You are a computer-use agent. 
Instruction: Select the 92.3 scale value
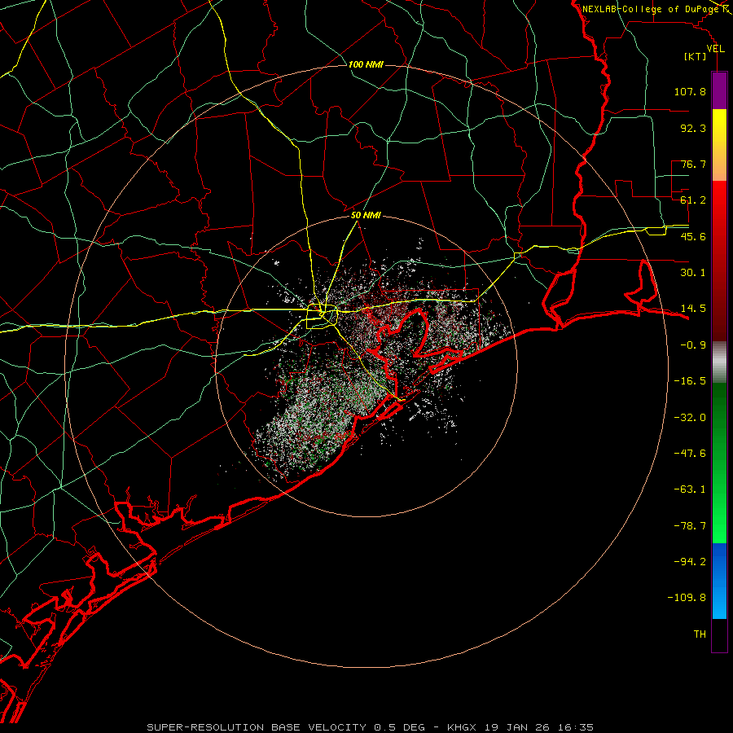pyautogui.click(x=693, y=128)
